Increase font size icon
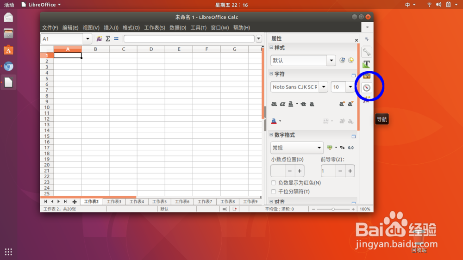The width and height of the screenshot is (463, 260). click(342, 104)
